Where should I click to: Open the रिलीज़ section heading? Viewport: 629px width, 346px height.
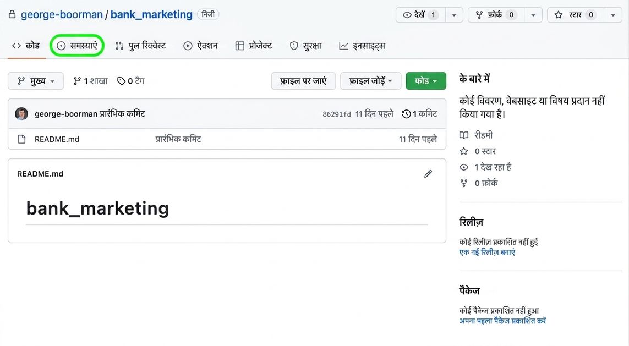pos(472,222)
